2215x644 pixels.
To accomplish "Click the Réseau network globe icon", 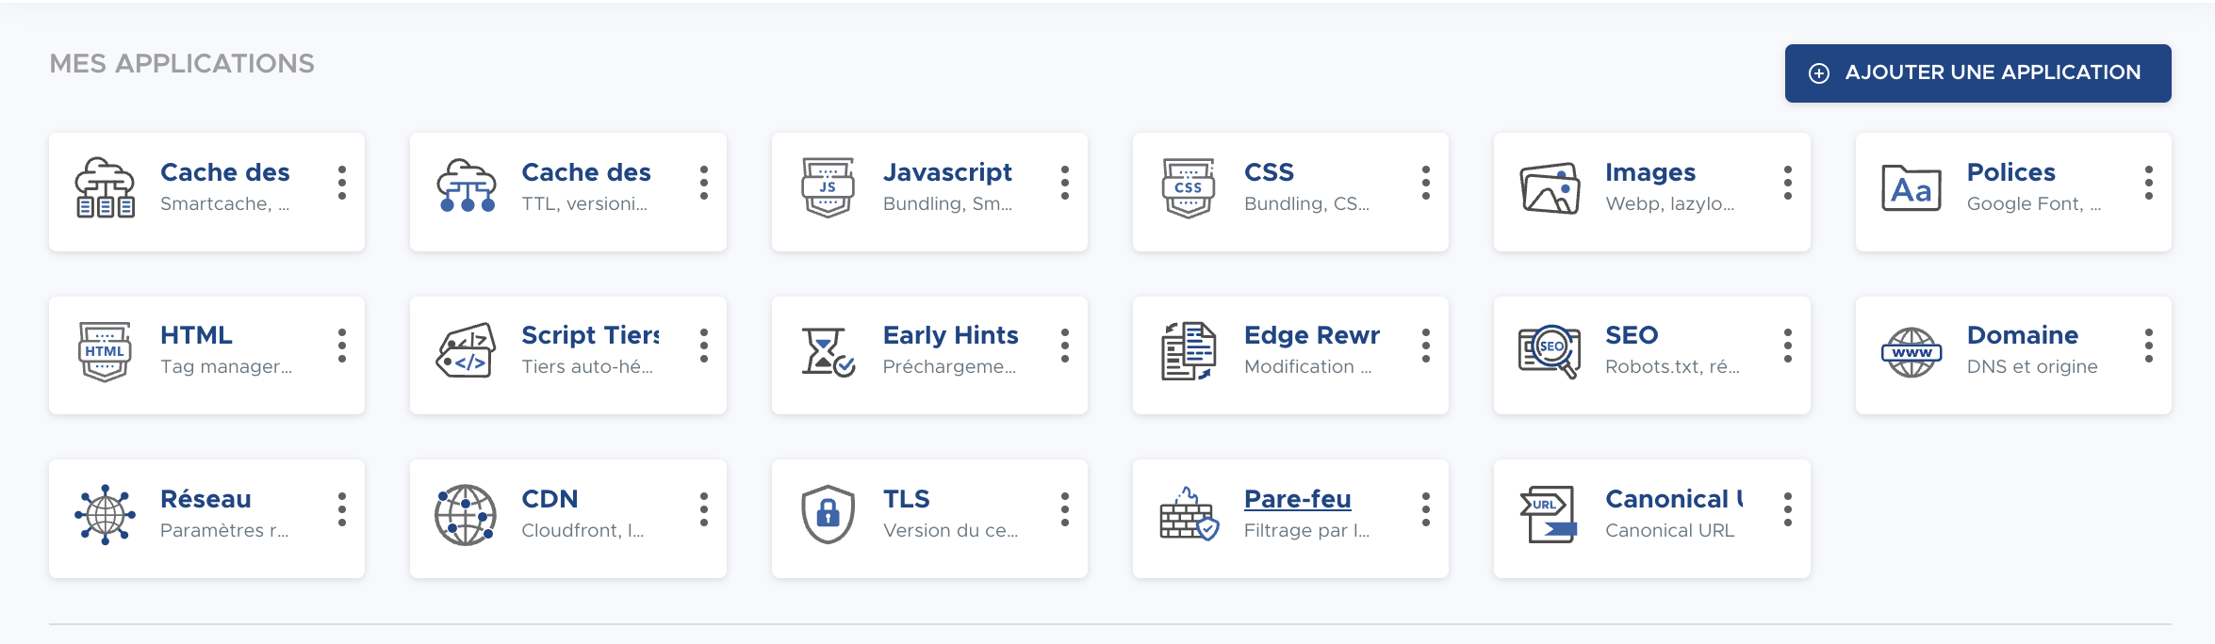I will (105, 515).
